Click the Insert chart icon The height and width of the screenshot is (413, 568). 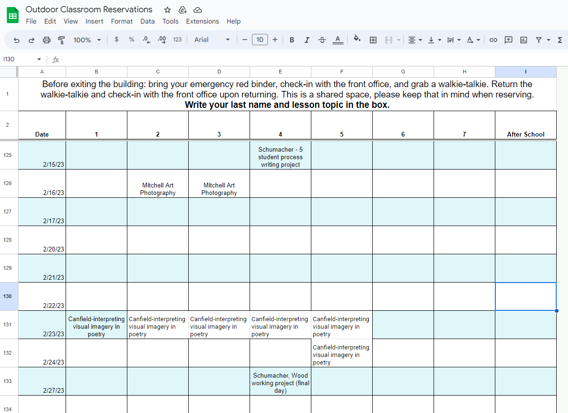tap(523, 40)
